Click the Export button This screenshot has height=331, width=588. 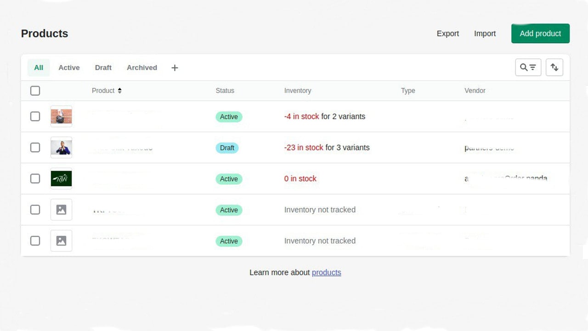[448, 34]
